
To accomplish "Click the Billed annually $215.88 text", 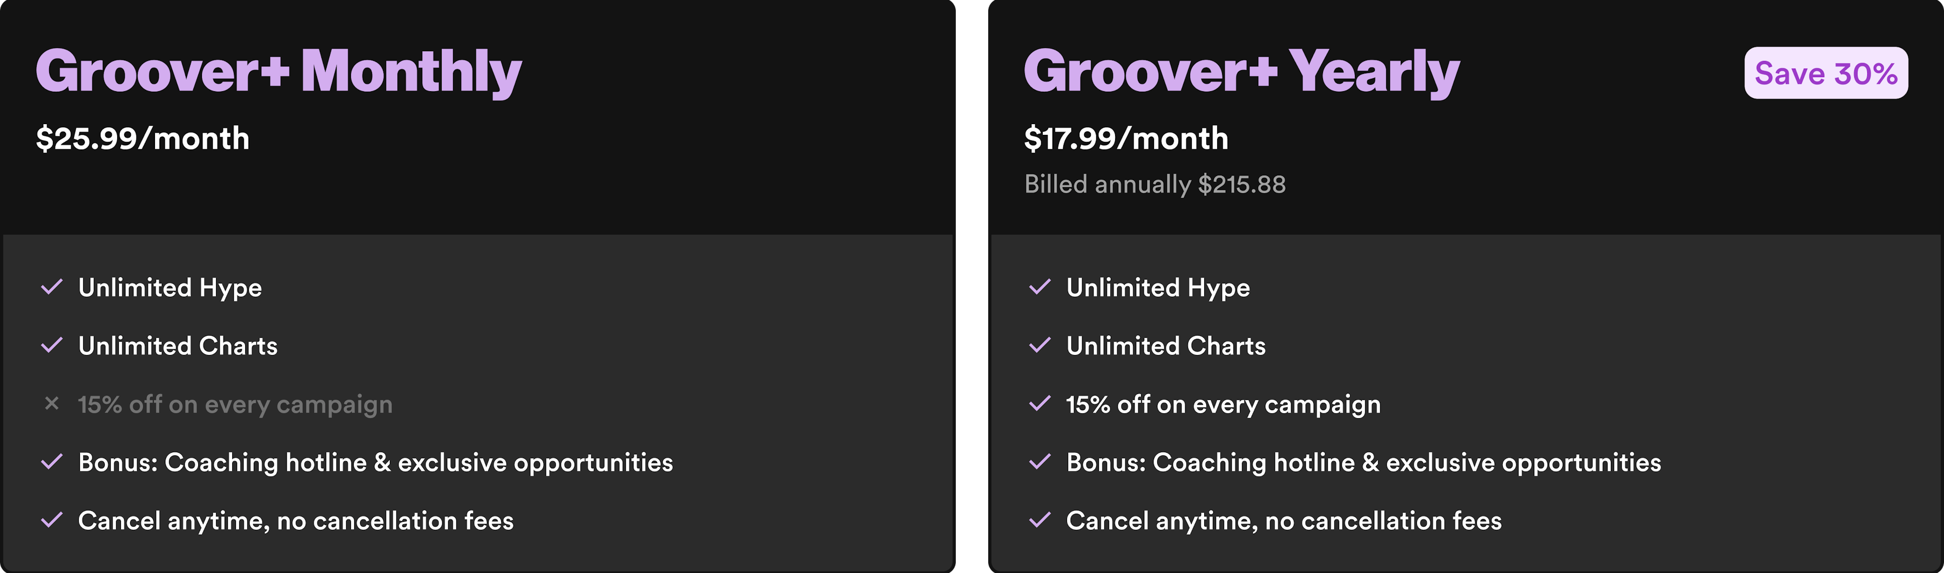I will pos(1155,184).
